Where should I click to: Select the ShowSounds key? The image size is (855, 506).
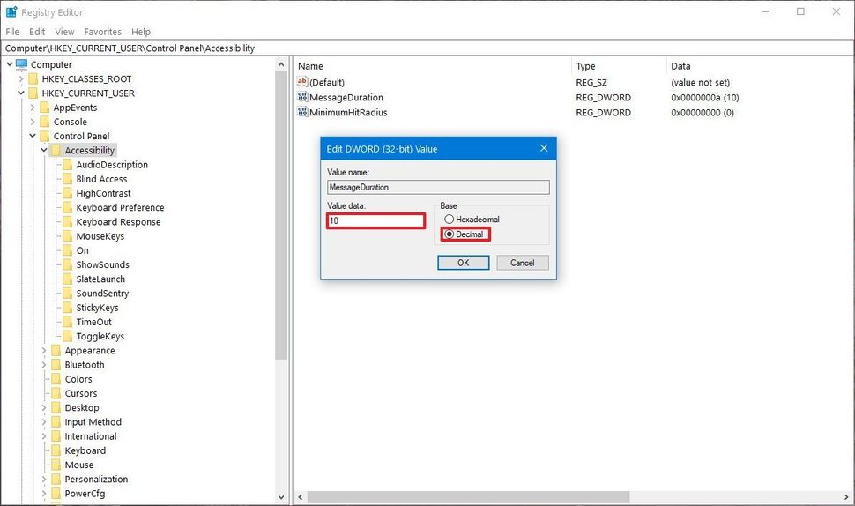click(102, 264)
